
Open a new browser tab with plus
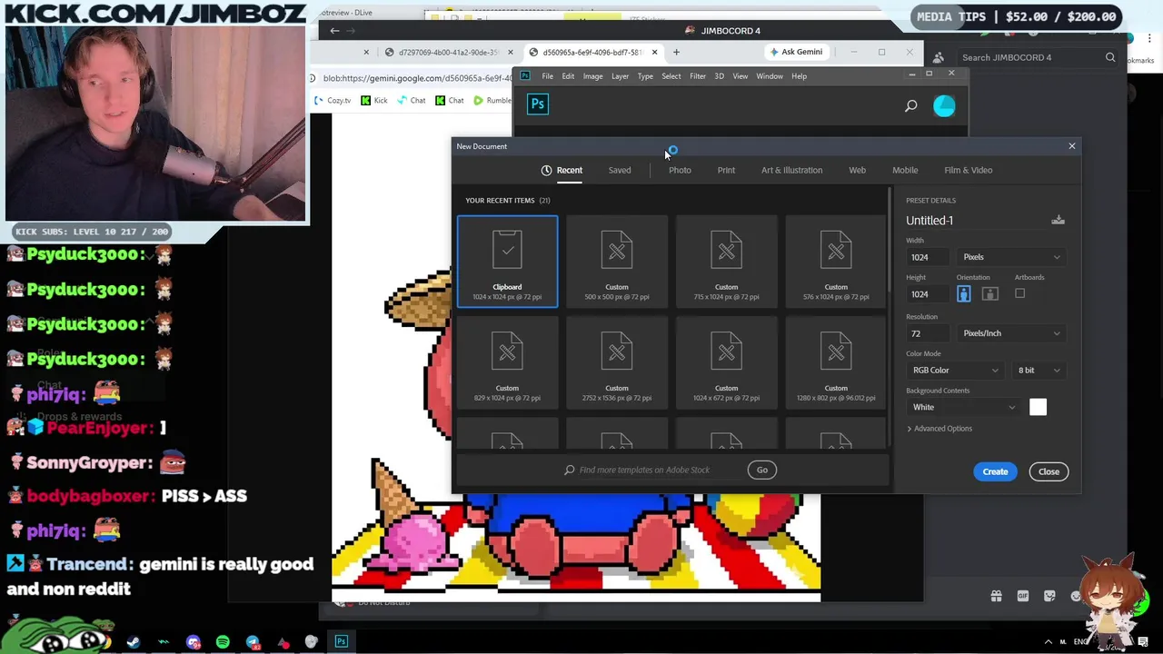click(676, 52)
